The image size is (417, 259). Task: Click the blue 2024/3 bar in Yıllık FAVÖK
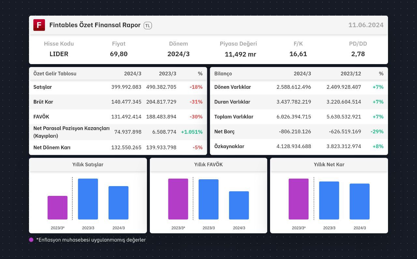239,205
